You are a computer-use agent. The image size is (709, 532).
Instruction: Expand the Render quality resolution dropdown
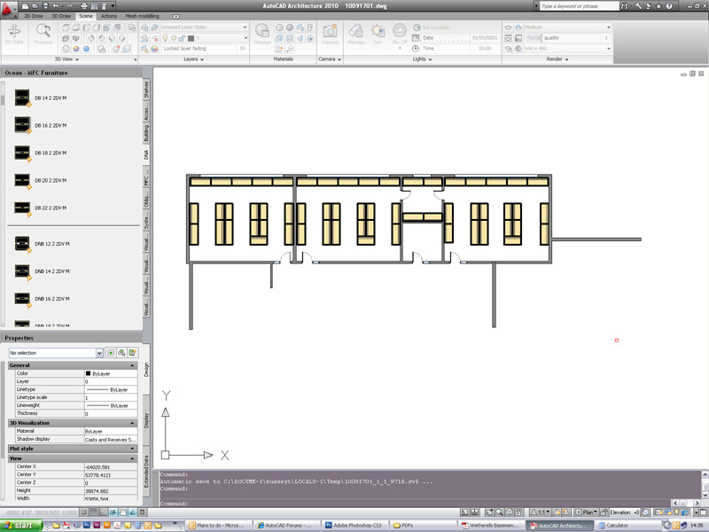(609, 49)
